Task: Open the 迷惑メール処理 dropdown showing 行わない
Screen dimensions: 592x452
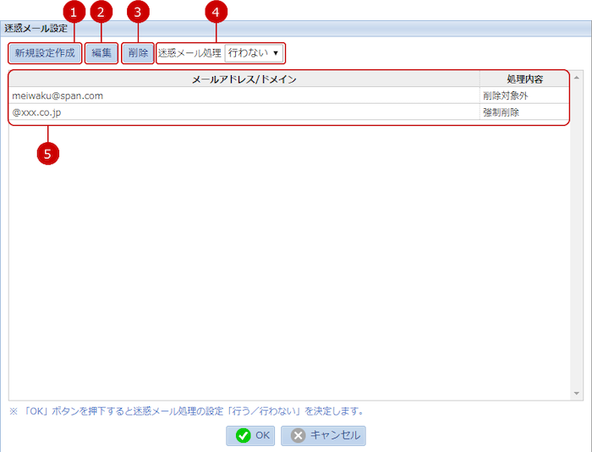Action: pos(254,53)
